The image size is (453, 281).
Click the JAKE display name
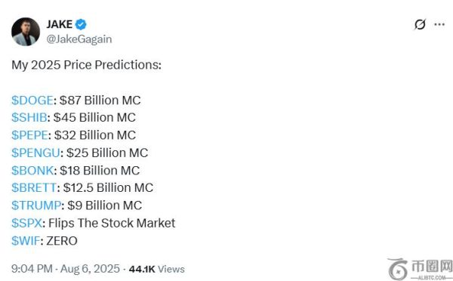(60, 24)
